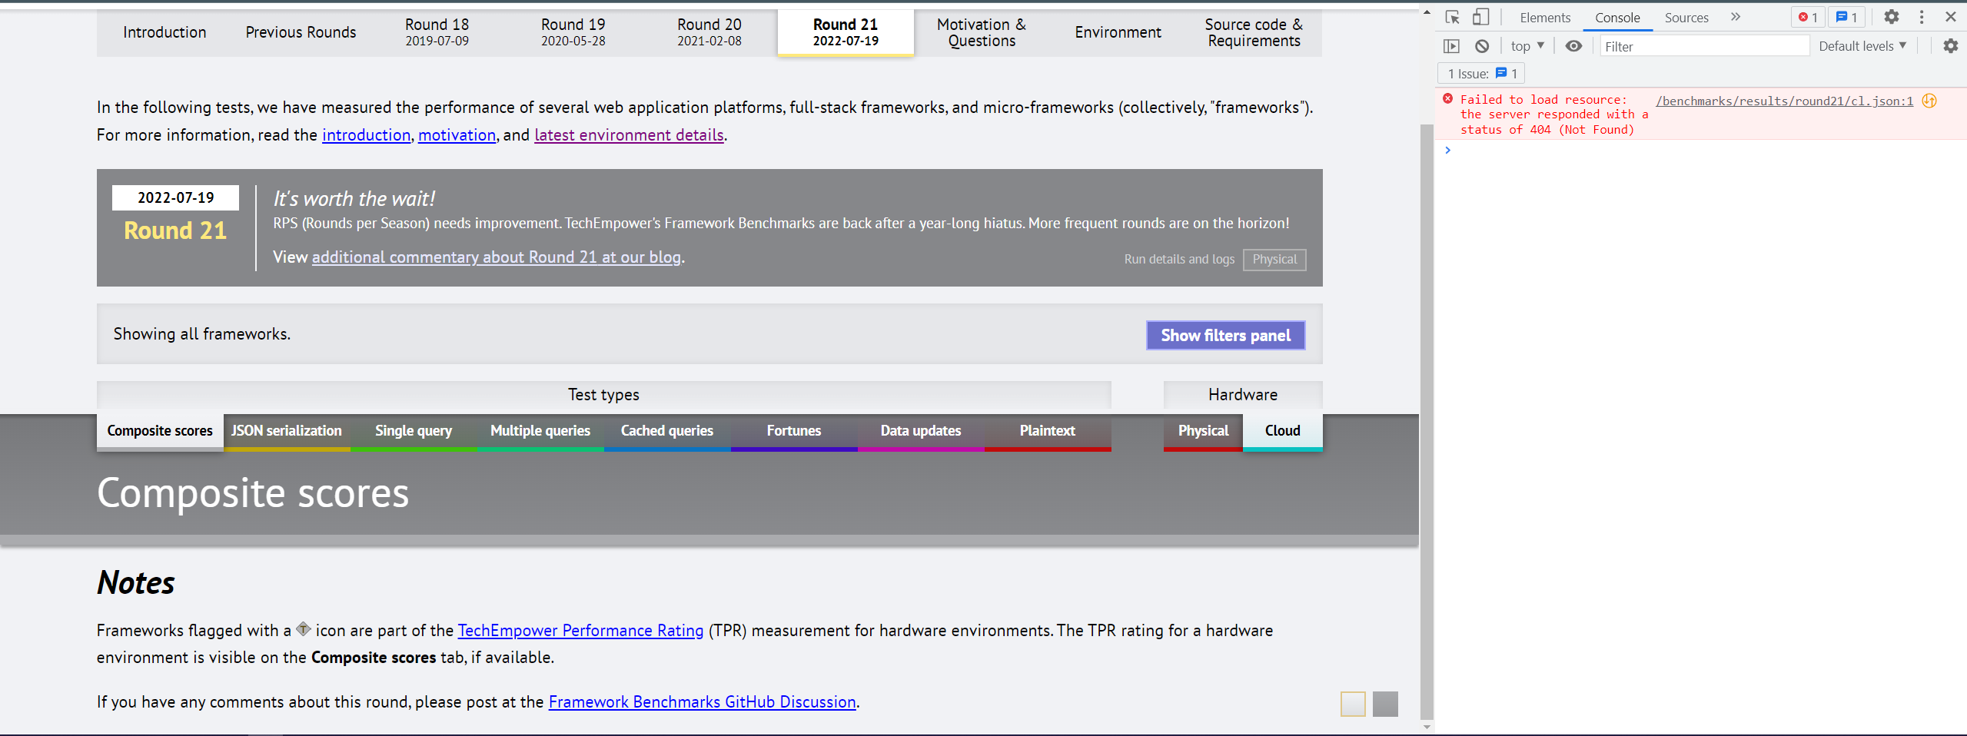
Task: Click the 1 Issue indicator
Action: 1482,74
